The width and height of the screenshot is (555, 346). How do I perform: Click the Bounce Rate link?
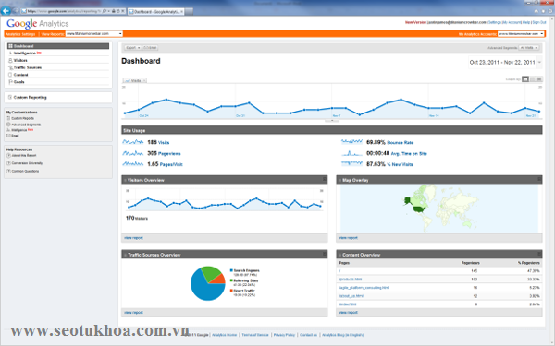(401, 143)
